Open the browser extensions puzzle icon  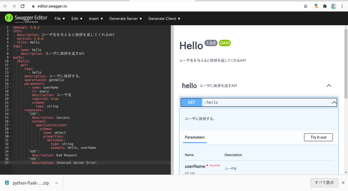pos(325,6)
